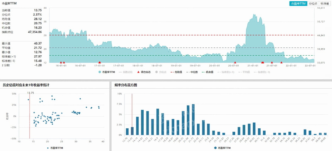Screen dimensions: 332x151
Task: Click the 56,611 right-axis label
Action: pos(321,8)
